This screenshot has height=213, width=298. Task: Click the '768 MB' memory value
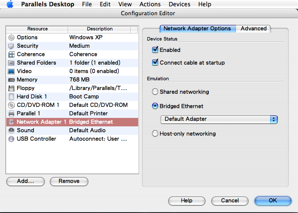(x=79, y=79)
